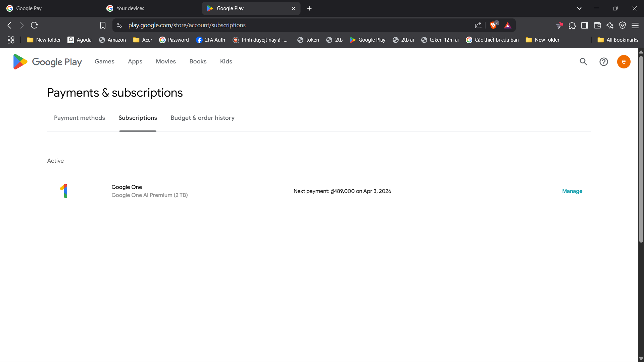The image size is (644, 362).
Task: Search Google Play with magnifier icon
Action: [x=583, y=62]
